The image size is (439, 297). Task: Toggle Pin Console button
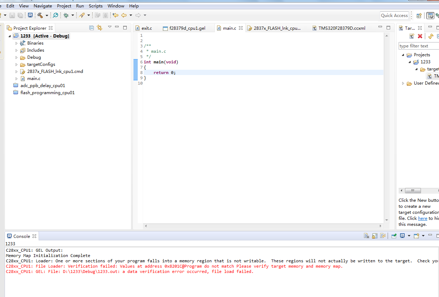coord(394,236)
